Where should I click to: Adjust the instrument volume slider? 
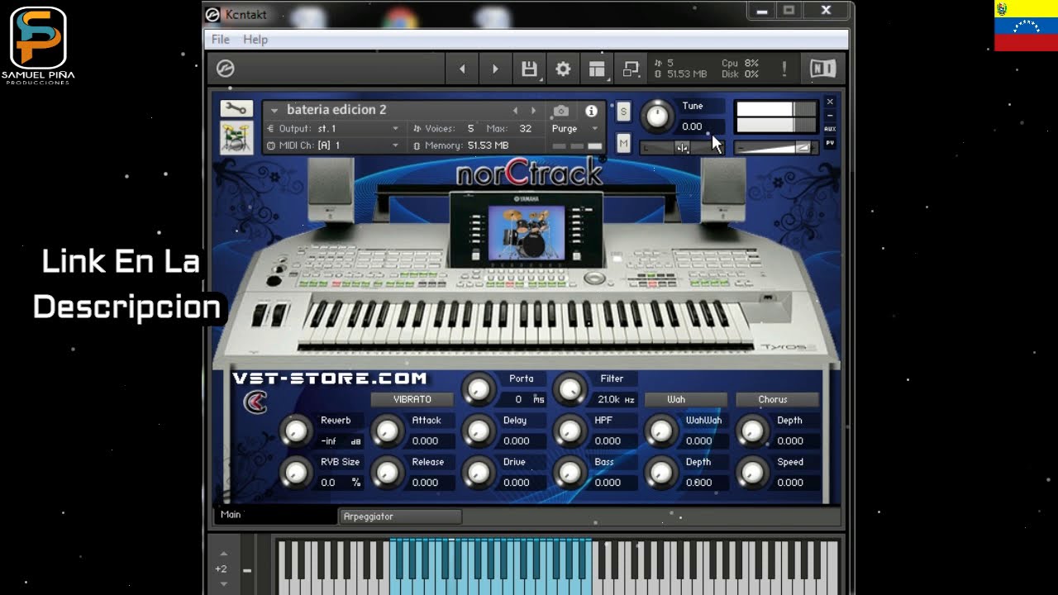point(775,148)
